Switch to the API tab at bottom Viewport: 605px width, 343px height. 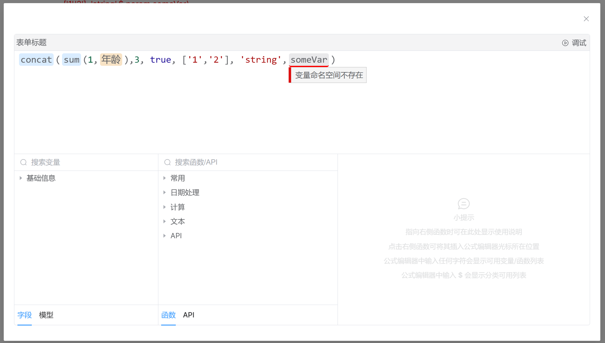click(x=189, y=315)
